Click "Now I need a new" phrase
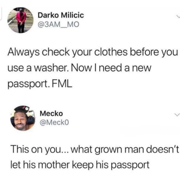 click(111, 68)
